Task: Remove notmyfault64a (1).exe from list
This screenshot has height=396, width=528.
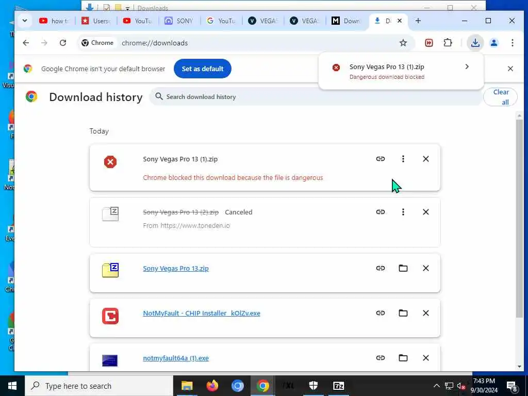Action: click(425, 358)
